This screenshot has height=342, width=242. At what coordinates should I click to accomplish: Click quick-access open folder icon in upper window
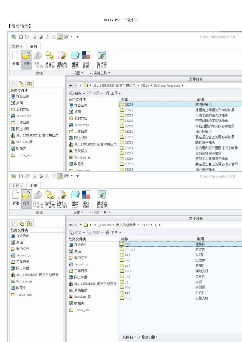coord(60,37)
